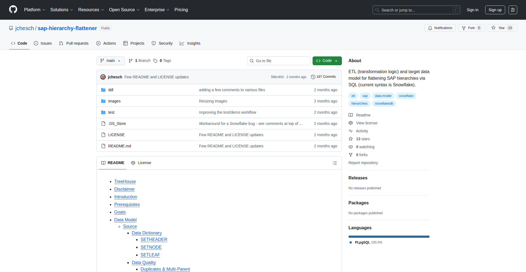Expand the main branch dropdown
The width and height of the screenshot is (526, 272).
110,61
